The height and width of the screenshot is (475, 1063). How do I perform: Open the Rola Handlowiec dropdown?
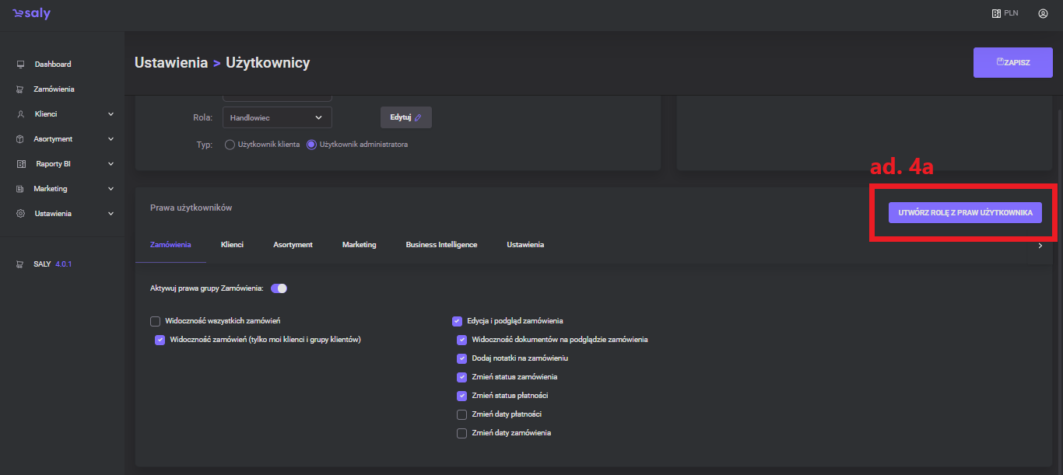[x=277, y=117]
